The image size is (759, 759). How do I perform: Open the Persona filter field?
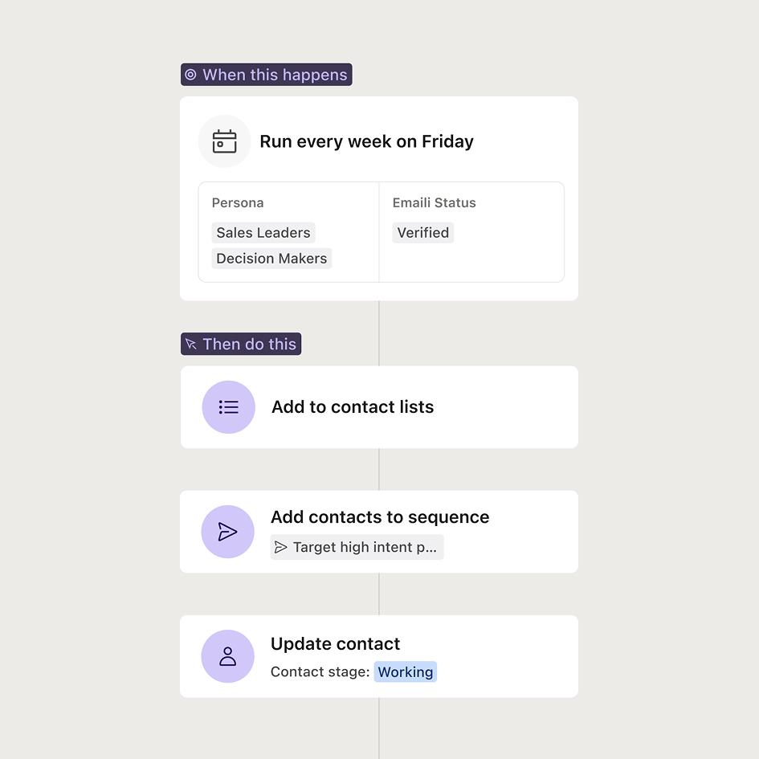[x=238, y=202]
